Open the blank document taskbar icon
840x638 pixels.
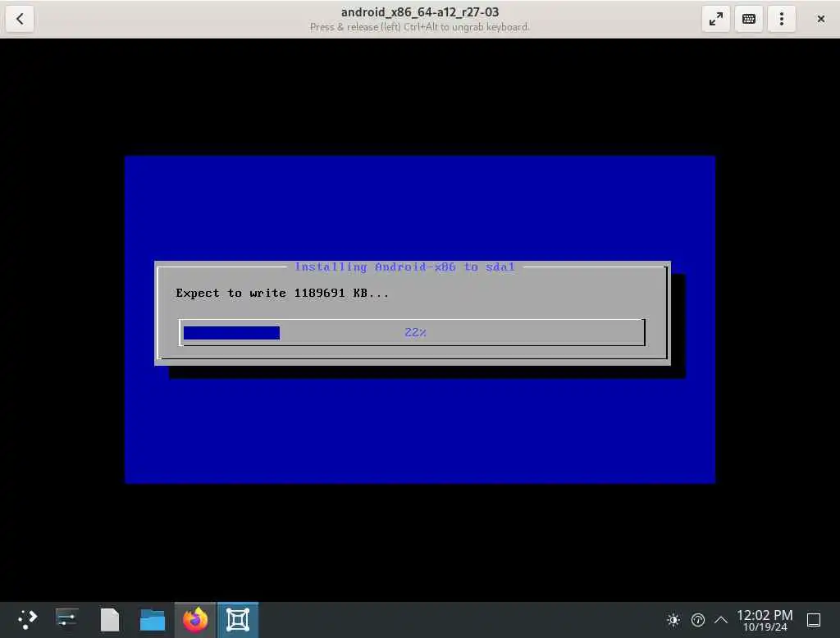[x=110, y=620]
